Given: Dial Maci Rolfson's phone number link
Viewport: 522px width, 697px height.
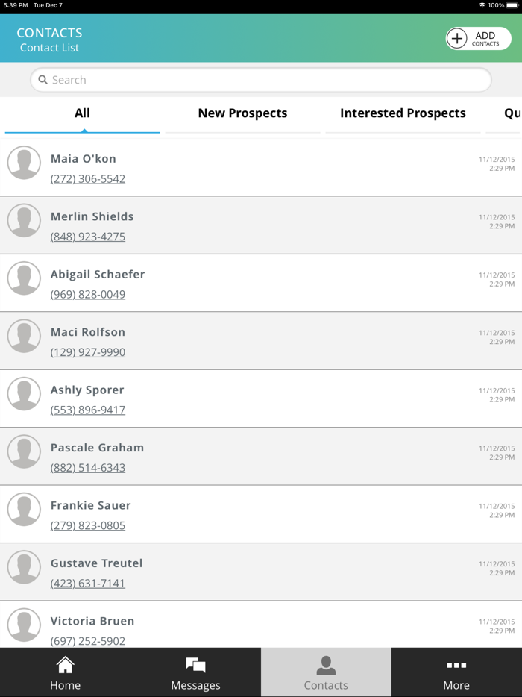Looking at the screenshot, I should pos(88,352).
